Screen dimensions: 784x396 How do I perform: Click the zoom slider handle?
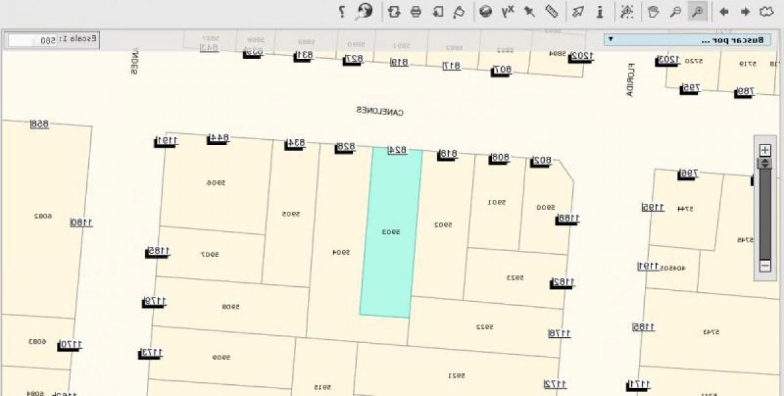tap(764, 163)
